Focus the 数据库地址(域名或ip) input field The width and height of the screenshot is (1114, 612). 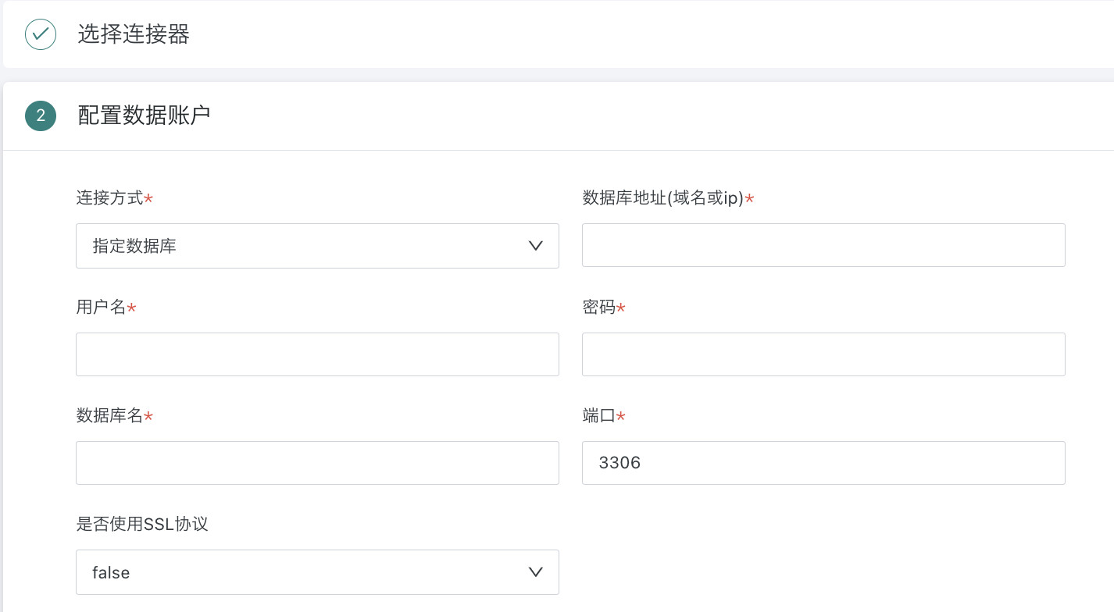823,245
